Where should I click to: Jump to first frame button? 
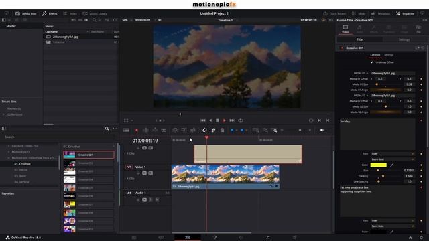click(203, 120)
